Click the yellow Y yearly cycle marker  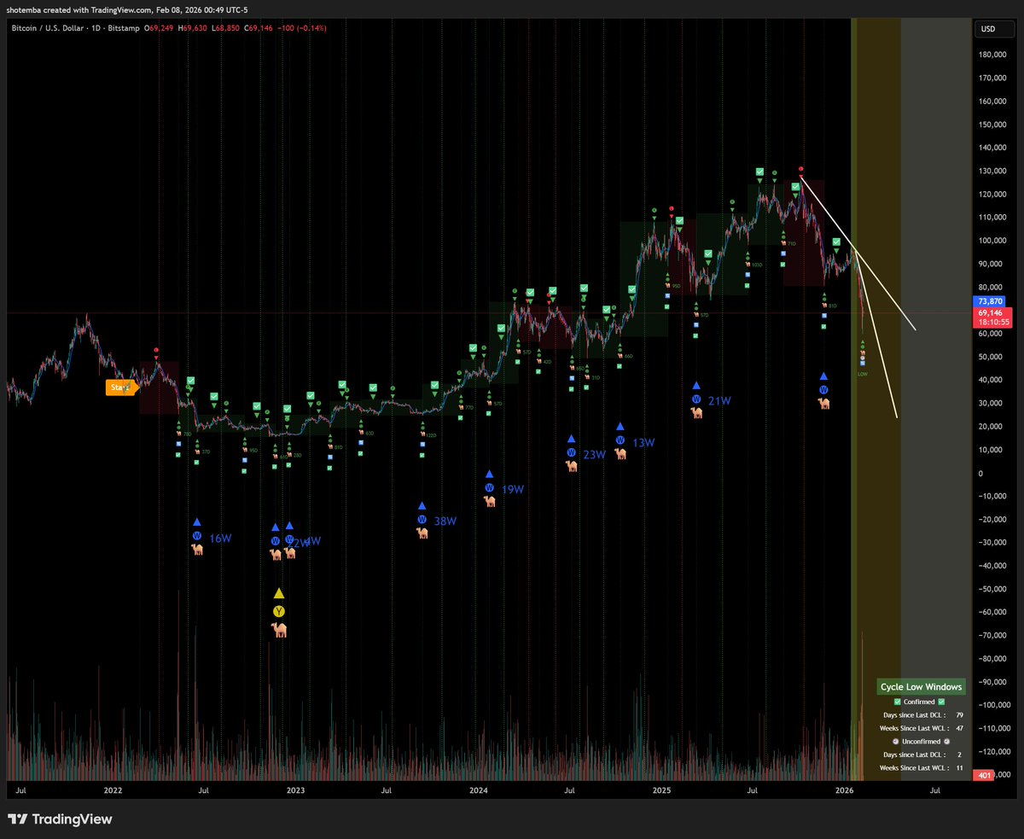(x=278, y=611)
